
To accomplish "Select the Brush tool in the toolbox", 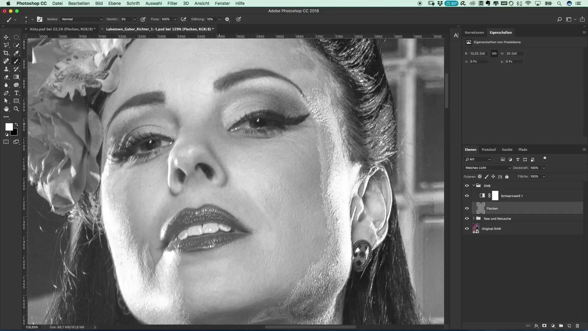I will pyautogui.click(x=16, y=61).
